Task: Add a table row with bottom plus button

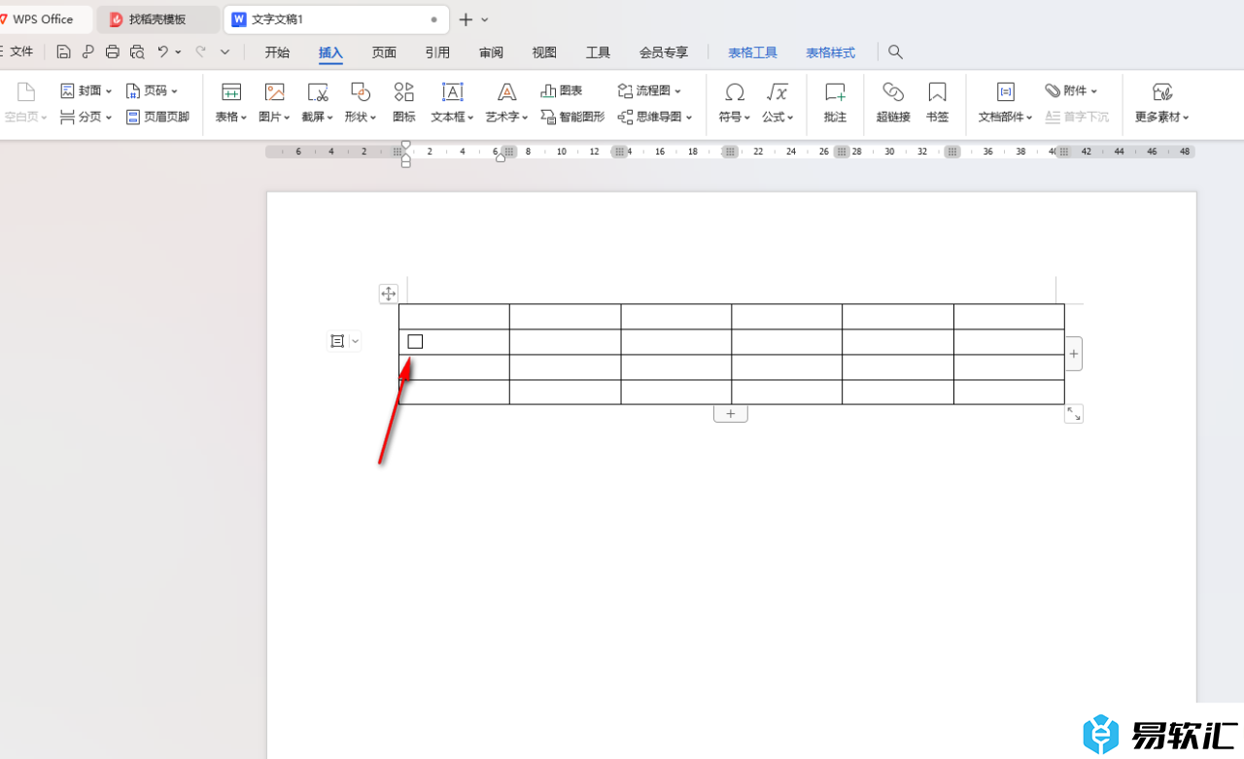Action: (x=731, y=414)
